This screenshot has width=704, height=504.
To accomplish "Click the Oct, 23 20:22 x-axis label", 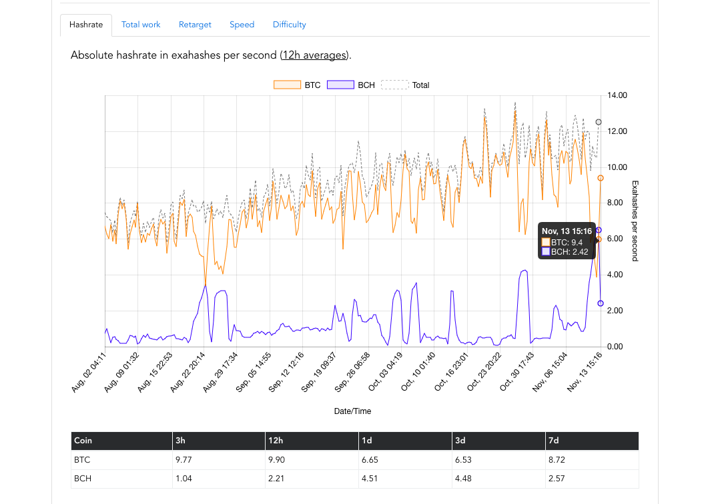I will [484, 373].
